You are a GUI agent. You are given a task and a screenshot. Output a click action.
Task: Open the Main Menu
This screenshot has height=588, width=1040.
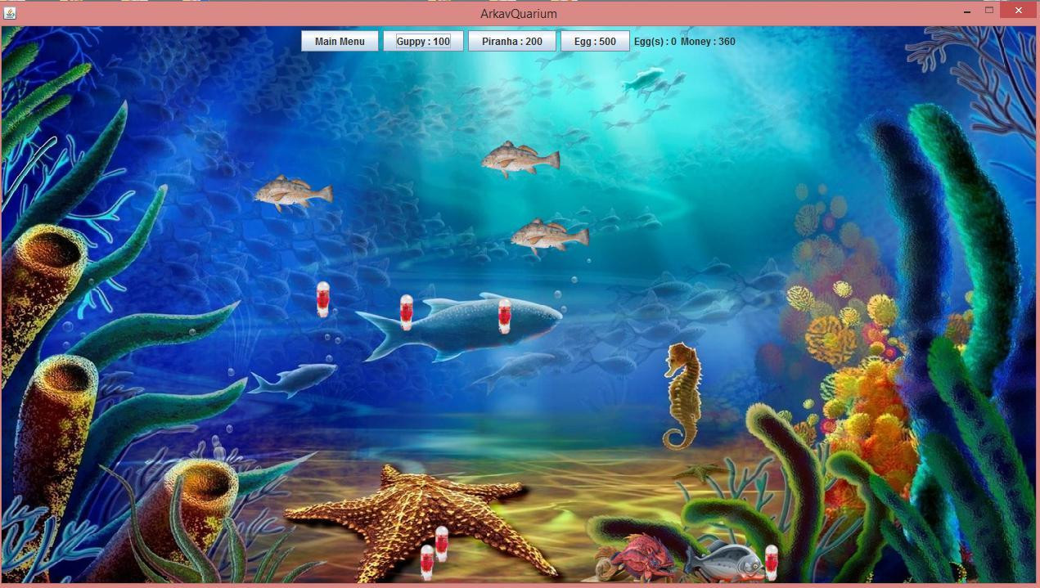(340, 41)
